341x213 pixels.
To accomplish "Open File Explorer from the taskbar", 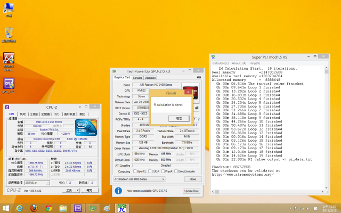I will (63, 208).
